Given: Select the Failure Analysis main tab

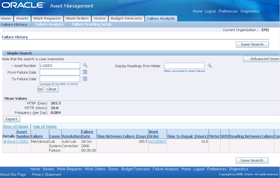Looking at the screenshot, I should click(x=161, y=18).
